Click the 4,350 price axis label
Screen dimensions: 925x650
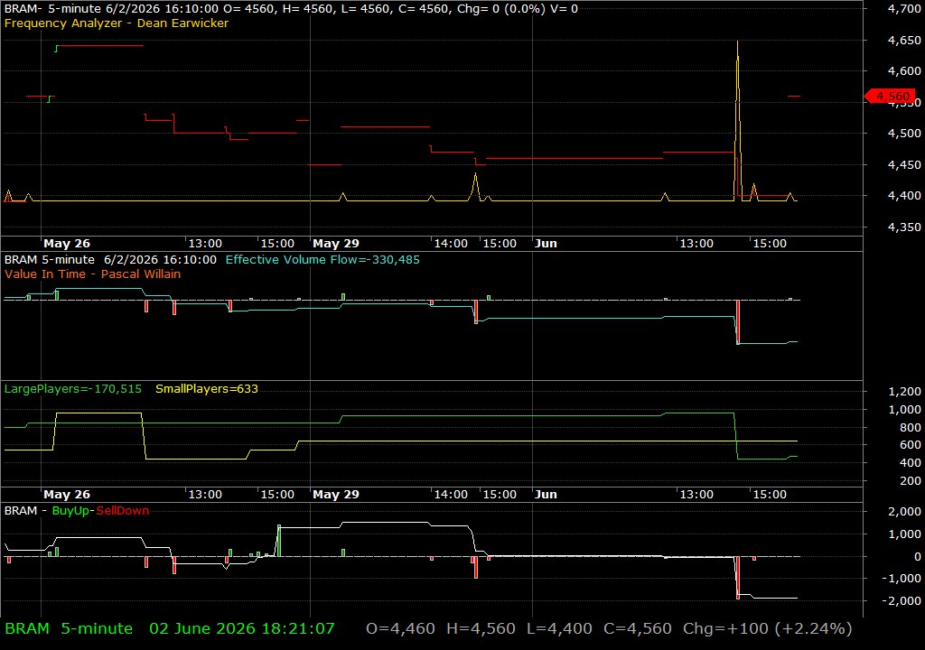tap(903, 227)
